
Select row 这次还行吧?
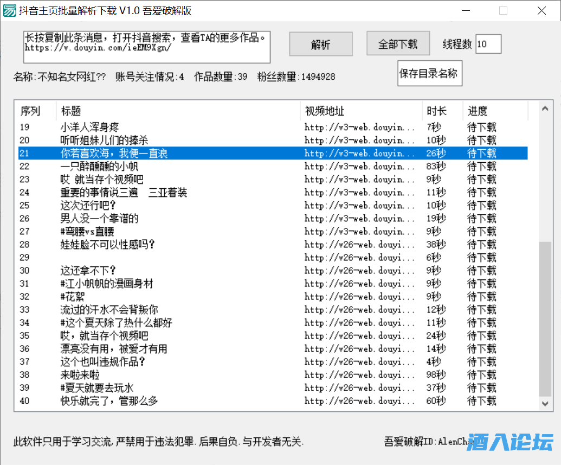tap(273, 205)
